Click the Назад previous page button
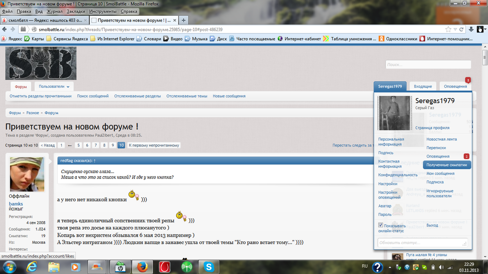Image resolution: width=488 pixels, height=274 pixels. tap(48, 145)
